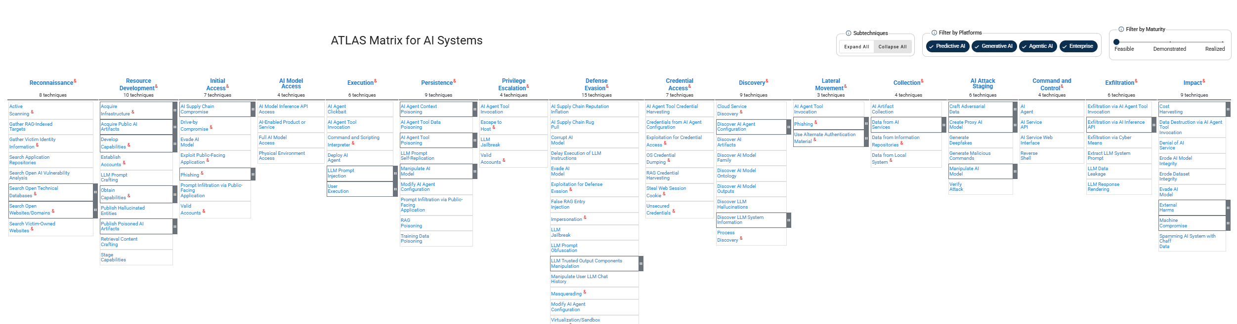Toggle the Agentic AI platform filter
The height and width of the screenshot is (324, 1237).
click(x=1038, y=46)
